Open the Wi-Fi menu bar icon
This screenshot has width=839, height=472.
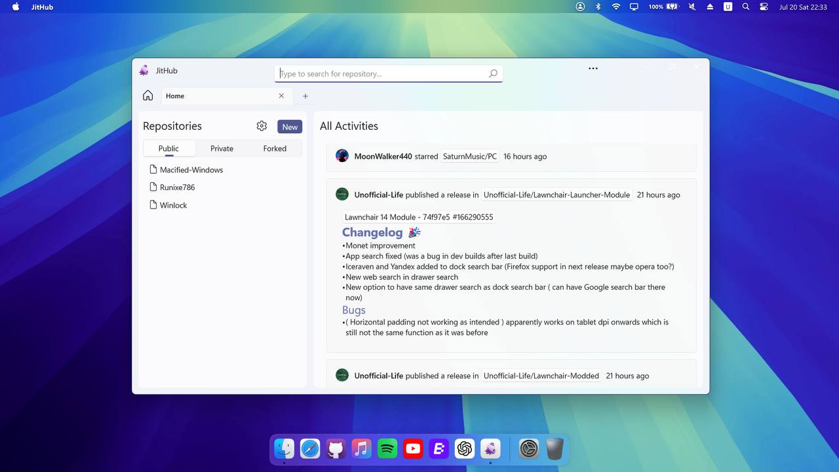[616, 7]
